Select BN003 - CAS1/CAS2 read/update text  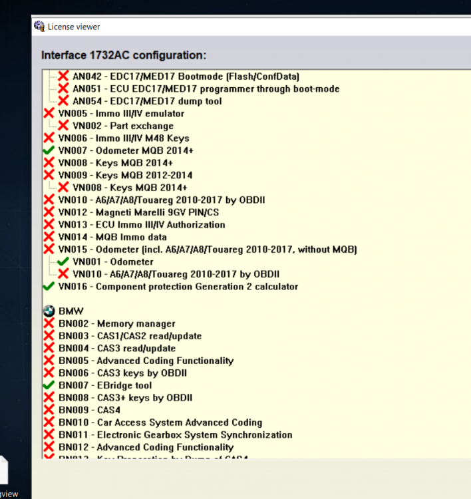click(x=130, y=336)
